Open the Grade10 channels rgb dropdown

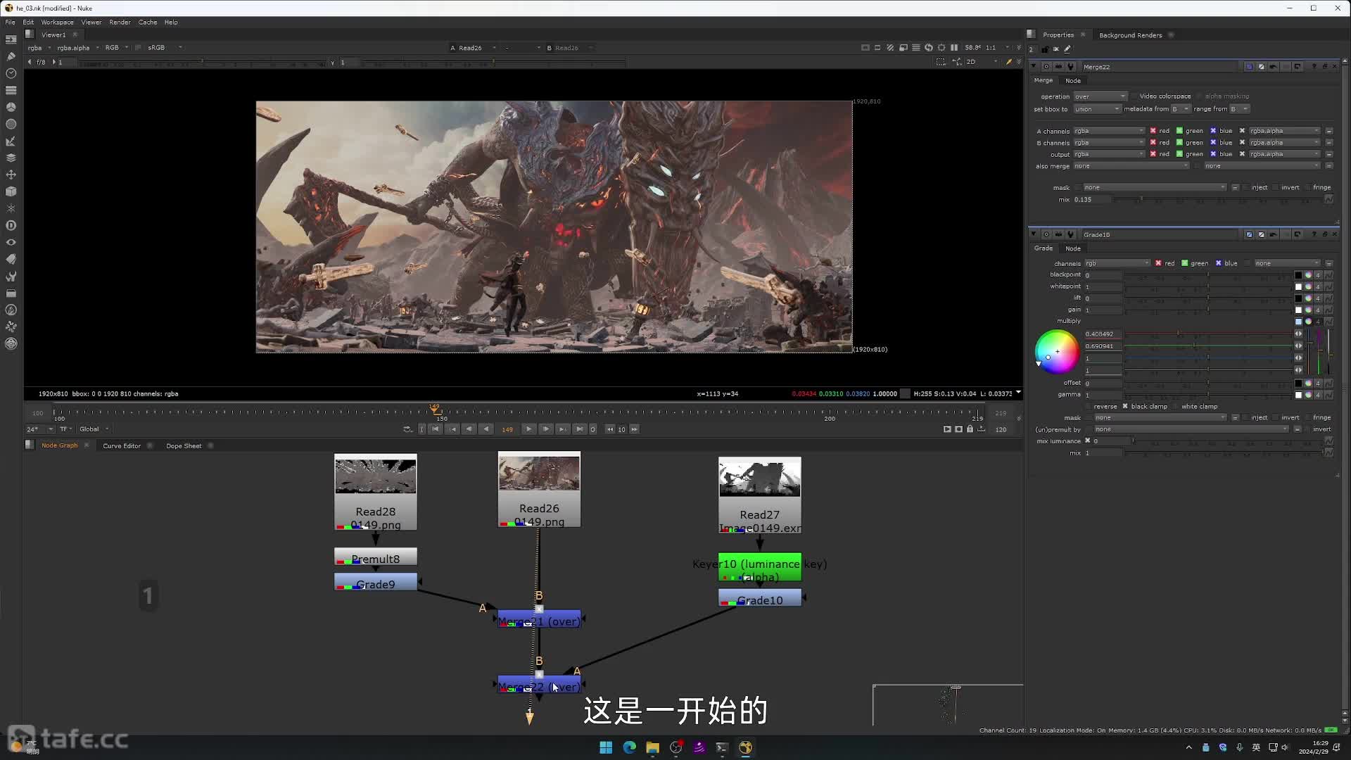pos(1117,263)
